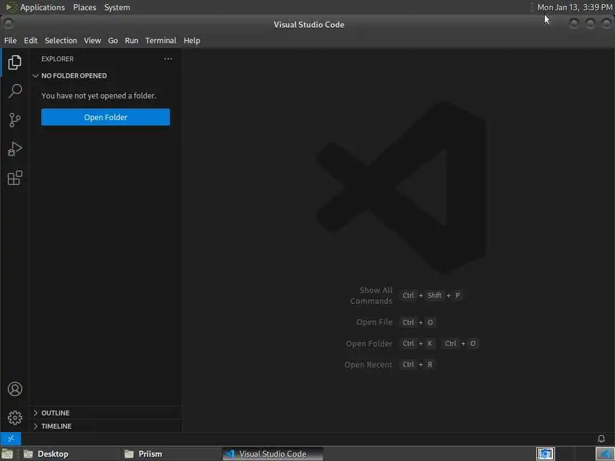The height and width of the screenshot is (461, 615).
Task: Collapse the NO FOLDER OPENED section
Action: point(106,76)
